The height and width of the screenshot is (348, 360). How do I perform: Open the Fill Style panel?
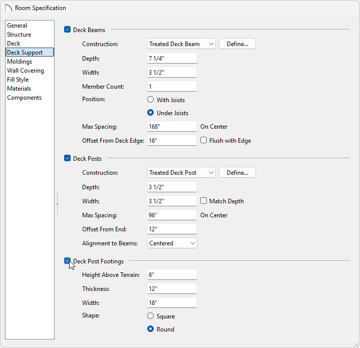tap(30, 80)
